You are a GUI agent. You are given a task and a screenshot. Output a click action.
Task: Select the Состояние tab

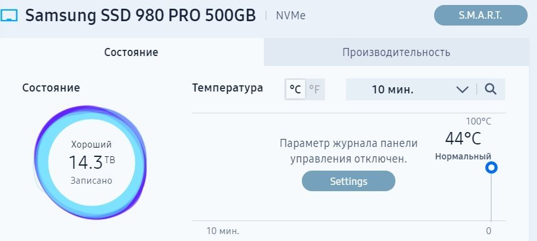[132, 52]
